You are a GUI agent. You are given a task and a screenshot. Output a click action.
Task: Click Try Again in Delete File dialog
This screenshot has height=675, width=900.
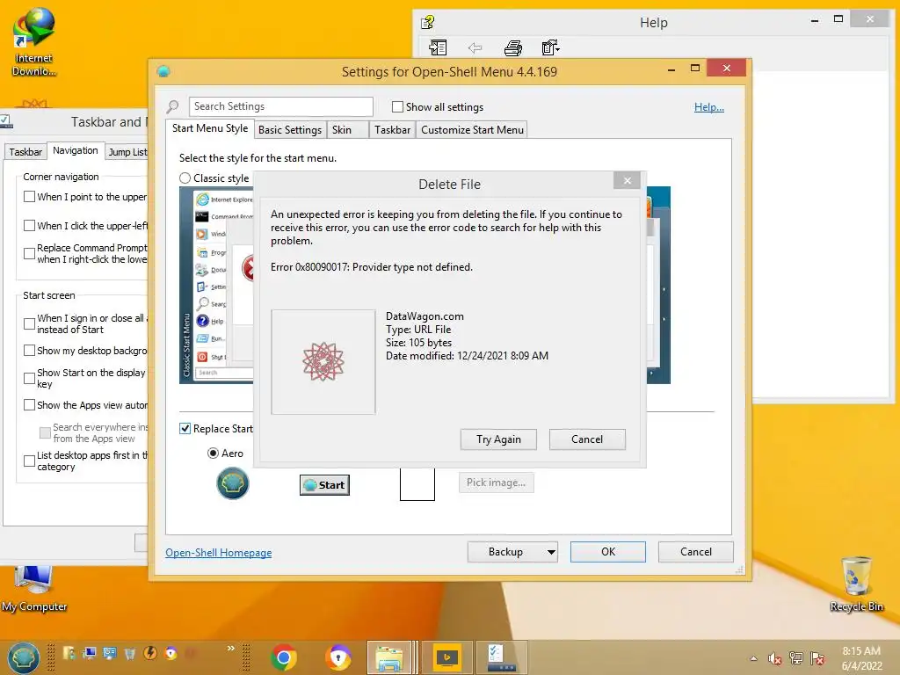coord(498,439)
